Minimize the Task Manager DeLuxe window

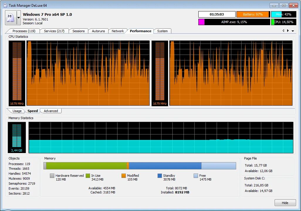(x=274, y=5)
